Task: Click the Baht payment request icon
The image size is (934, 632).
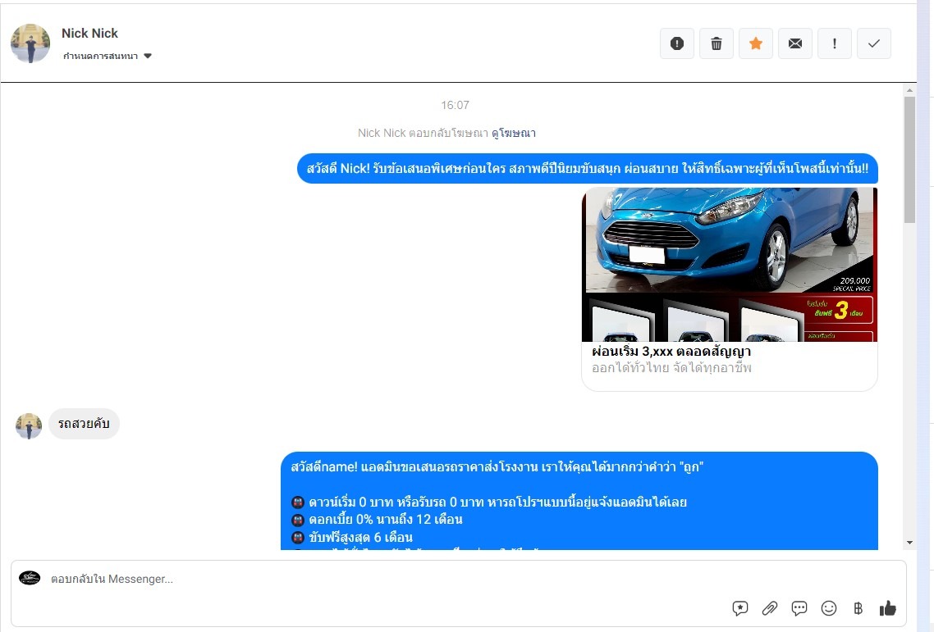Action: coord(858,608)
